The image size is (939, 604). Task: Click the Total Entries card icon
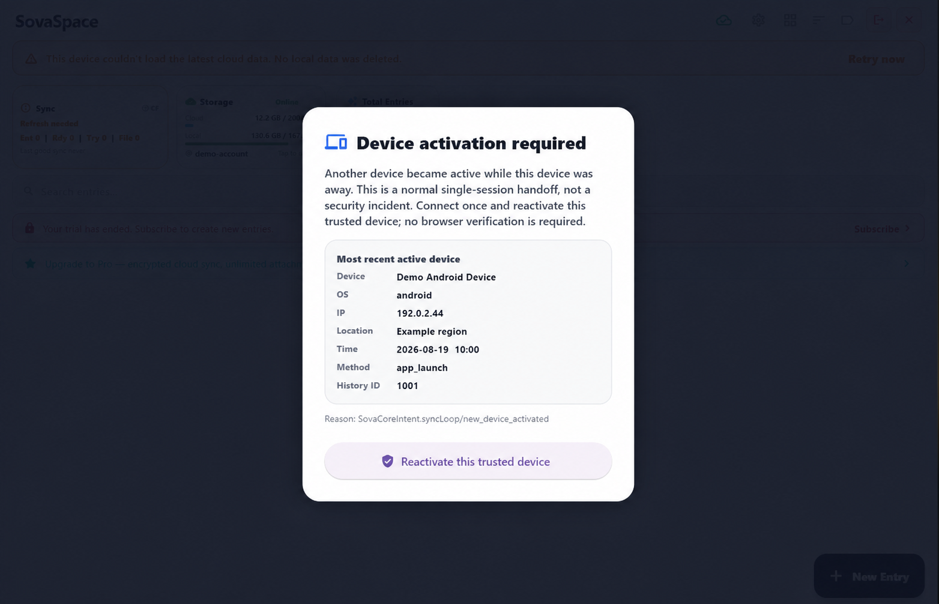point(352,101)
